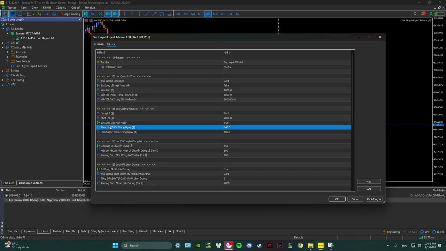Screen dimensions: 446x251
Task: Switch chart to D1 timeframe
Action: [x=238, y=14]
